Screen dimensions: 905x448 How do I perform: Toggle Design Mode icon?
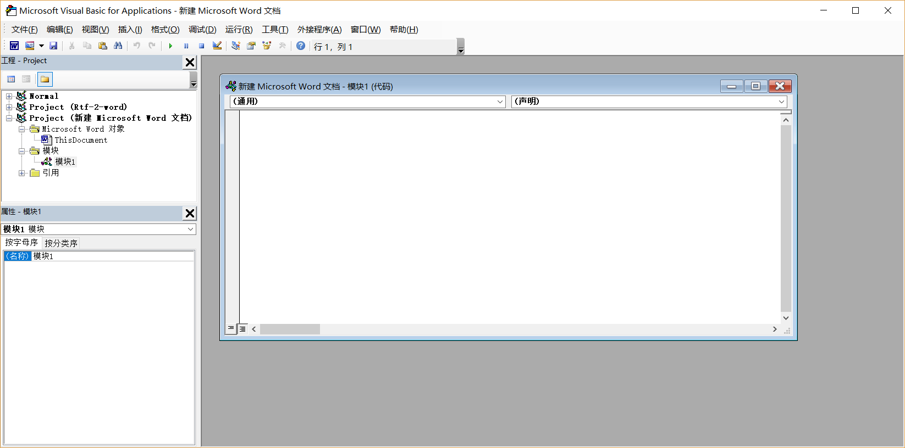(217, 46)
